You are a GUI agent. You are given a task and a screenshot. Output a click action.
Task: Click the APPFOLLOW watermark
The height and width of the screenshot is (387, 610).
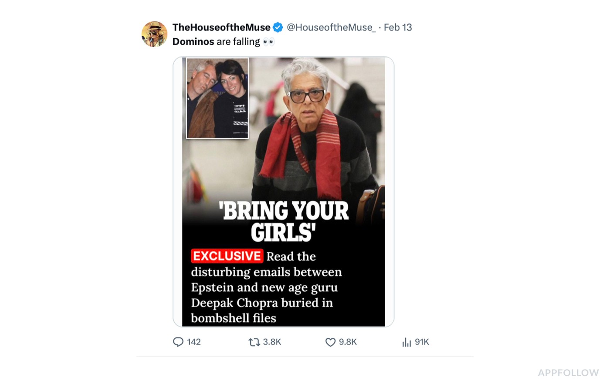568,373
